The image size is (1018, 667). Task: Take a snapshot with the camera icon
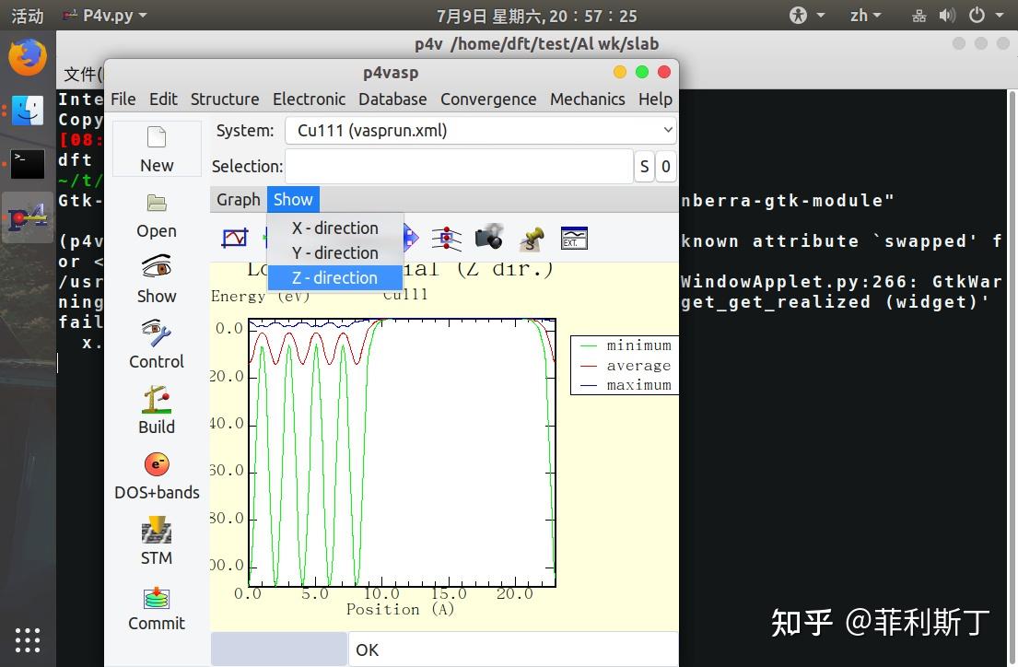[x=489, y=237]
